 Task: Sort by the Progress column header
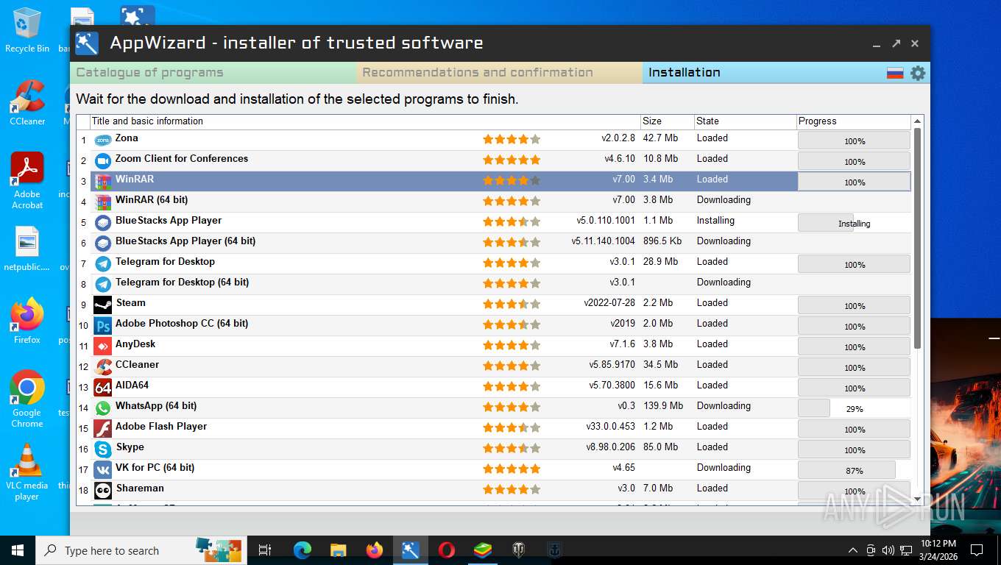[x=854, y=121]
